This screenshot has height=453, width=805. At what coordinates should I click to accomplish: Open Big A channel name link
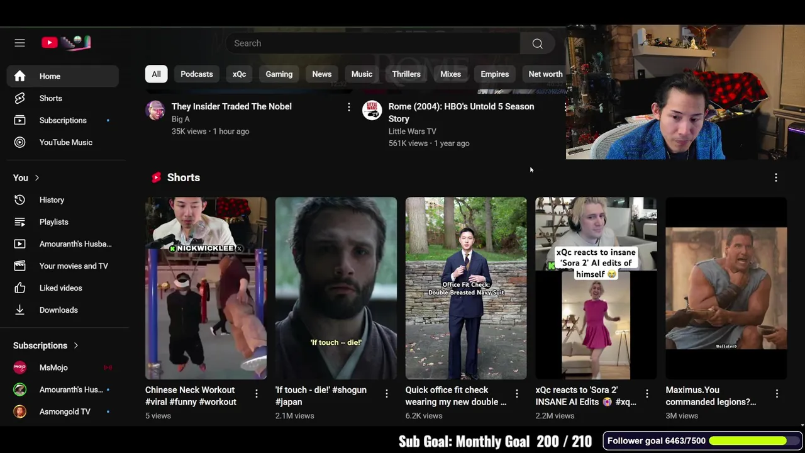coord(180,119)
